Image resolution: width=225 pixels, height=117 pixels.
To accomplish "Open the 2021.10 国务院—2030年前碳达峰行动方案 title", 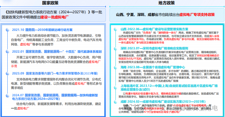I will click(x=42, y=30).
